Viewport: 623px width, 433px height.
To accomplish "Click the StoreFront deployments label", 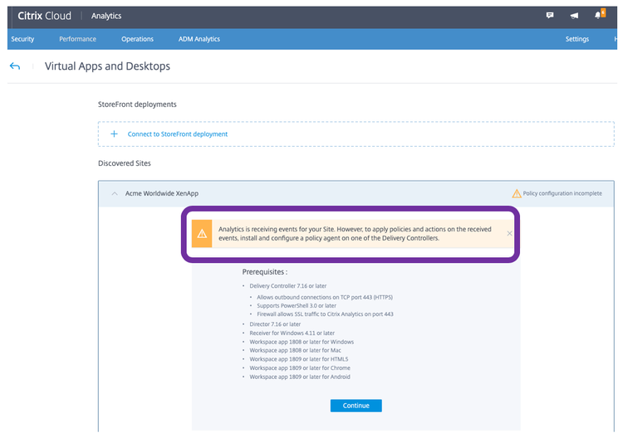I will click(x=137, y=105).
